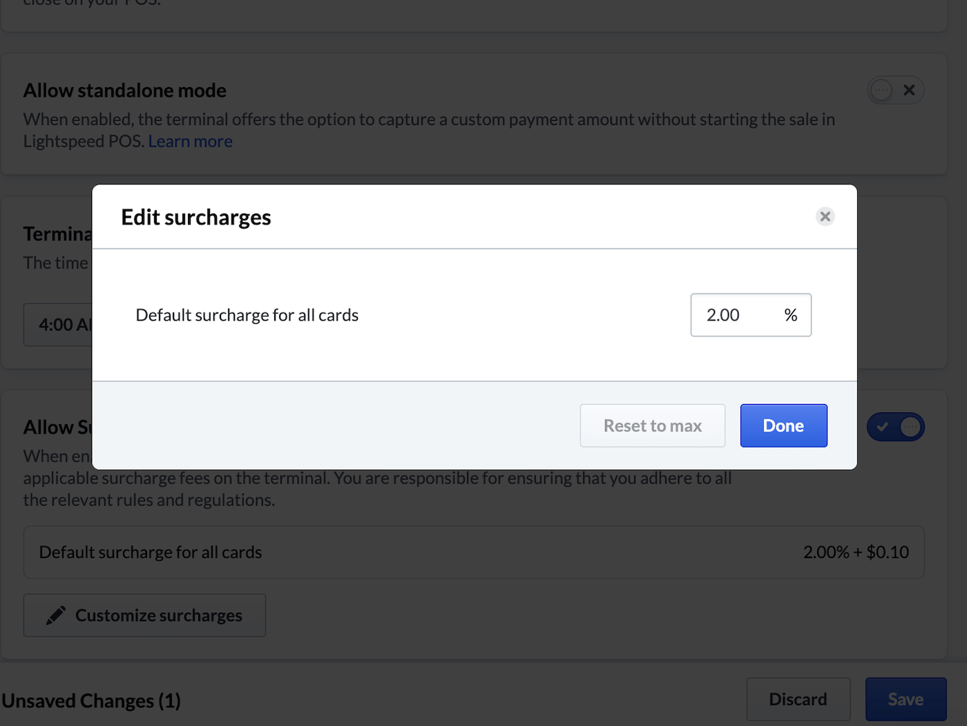Open the 4:00 AM time dropdown
Image resolution: width=967 pixels, height=726 pixels.
(59, 325)
